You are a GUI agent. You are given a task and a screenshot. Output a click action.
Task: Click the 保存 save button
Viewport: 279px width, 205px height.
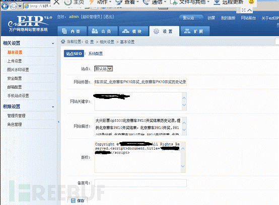78,201
